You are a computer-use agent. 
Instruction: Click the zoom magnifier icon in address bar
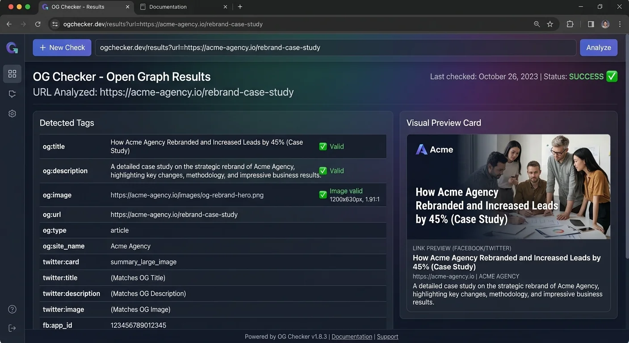coord(537,24)
